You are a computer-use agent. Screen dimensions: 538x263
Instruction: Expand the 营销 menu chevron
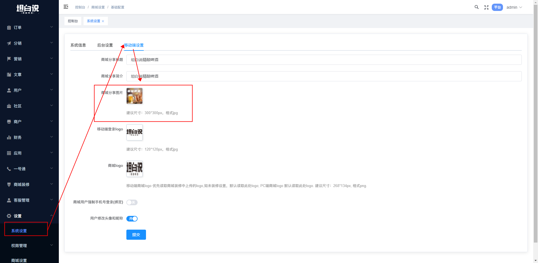(x=52, y=58)
